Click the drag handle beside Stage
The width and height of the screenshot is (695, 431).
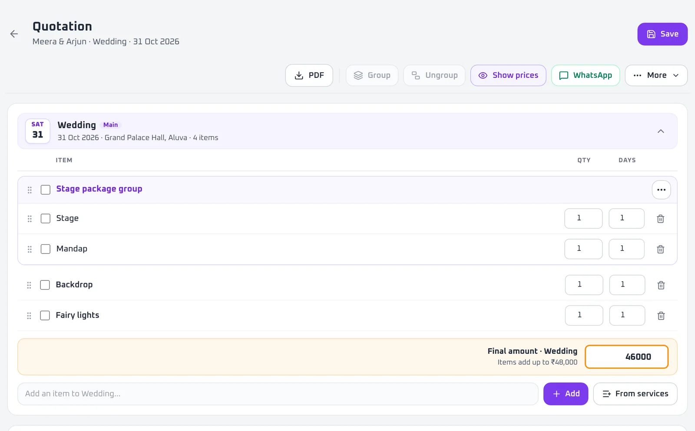tap(30, 219)
